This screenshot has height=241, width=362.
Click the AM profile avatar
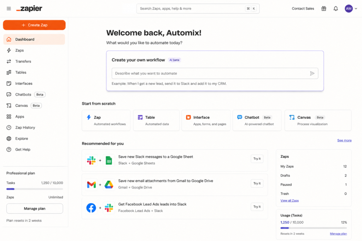[349, 8]
